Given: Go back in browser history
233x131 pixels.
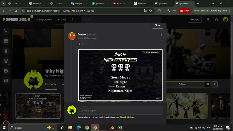Looking at the screenshot, I should [4, 11].
